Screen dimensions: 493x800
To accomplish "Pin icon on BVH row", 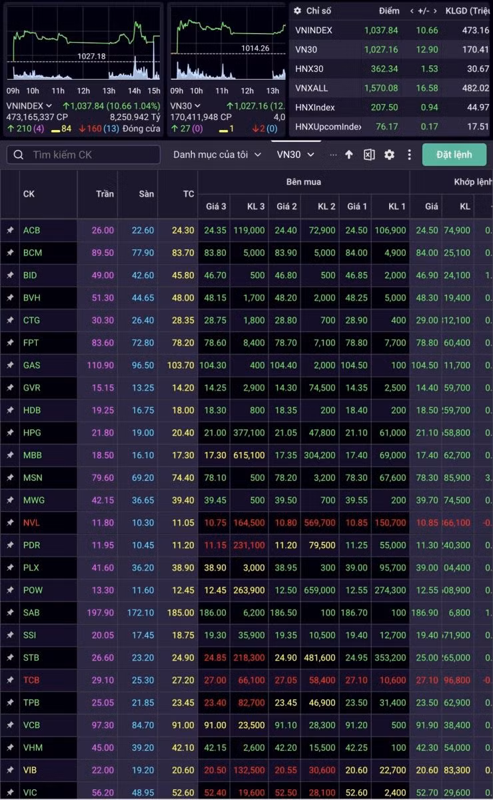I will point(10,298).
